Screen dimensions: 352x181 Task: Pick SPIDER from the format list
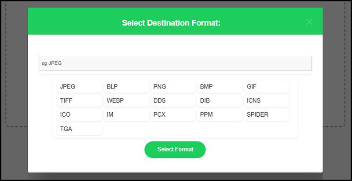(x=266, y=115)
